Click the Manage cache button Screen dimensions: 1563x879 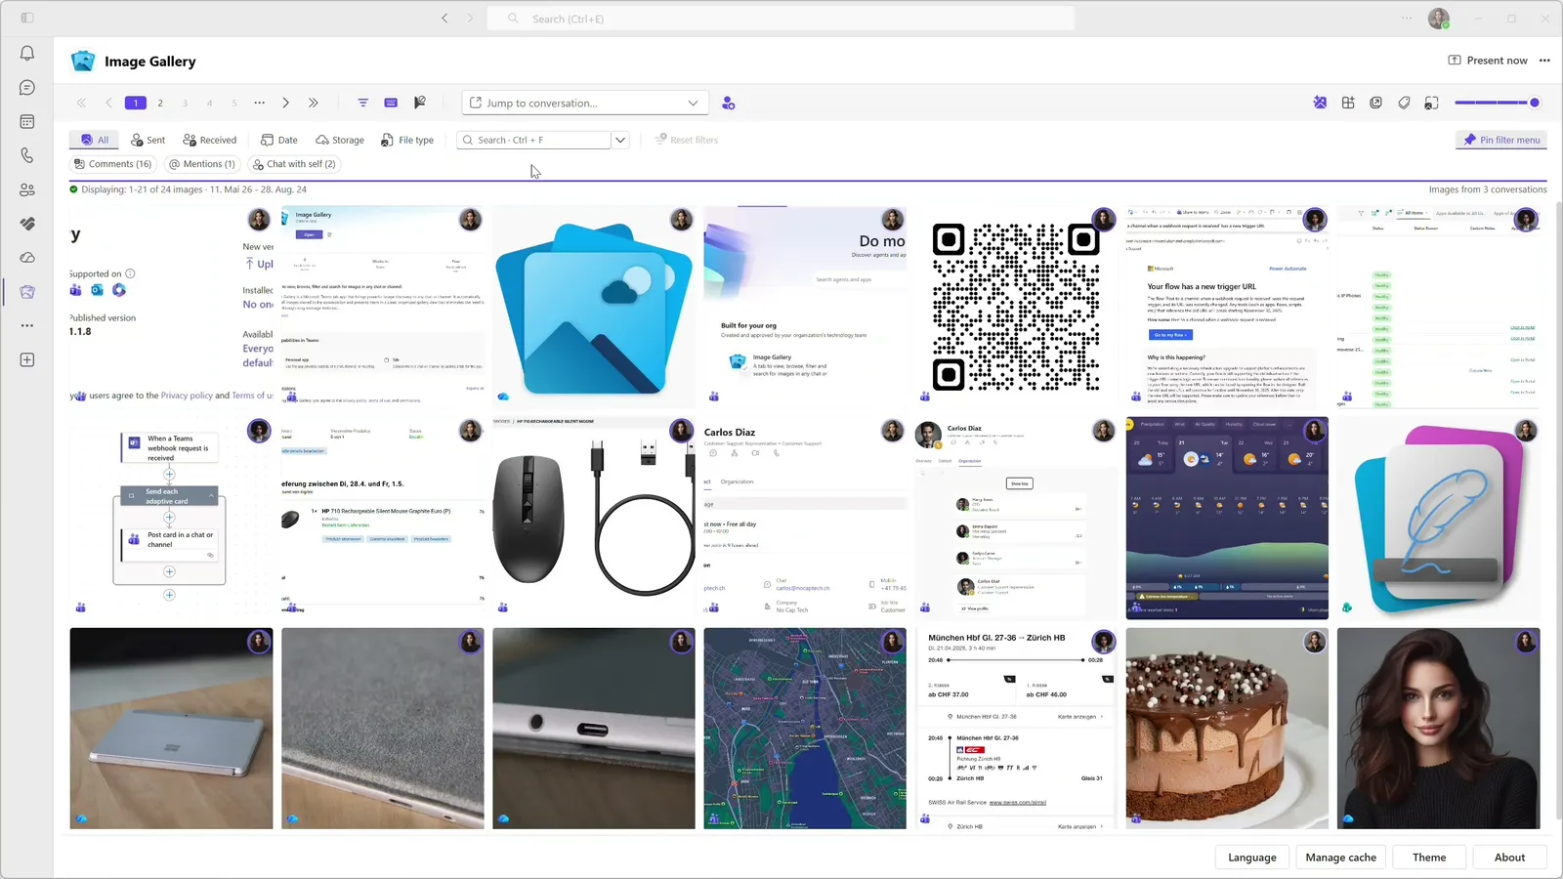[1341, 858]
